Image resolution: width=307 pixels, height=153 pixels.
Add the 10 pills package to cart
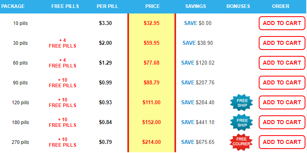pos(282,23)
